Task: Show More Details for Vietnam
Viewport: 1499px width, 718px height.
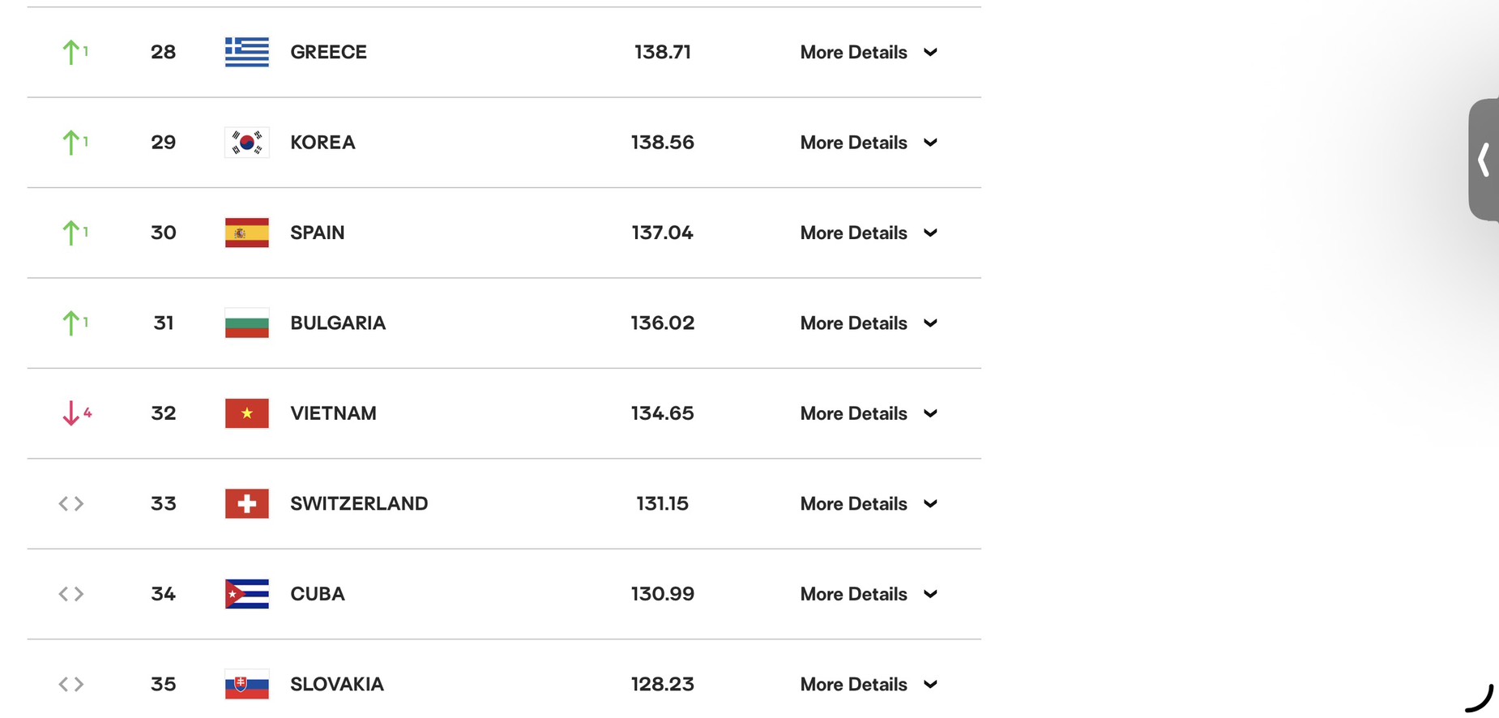Action: (869, 413)
